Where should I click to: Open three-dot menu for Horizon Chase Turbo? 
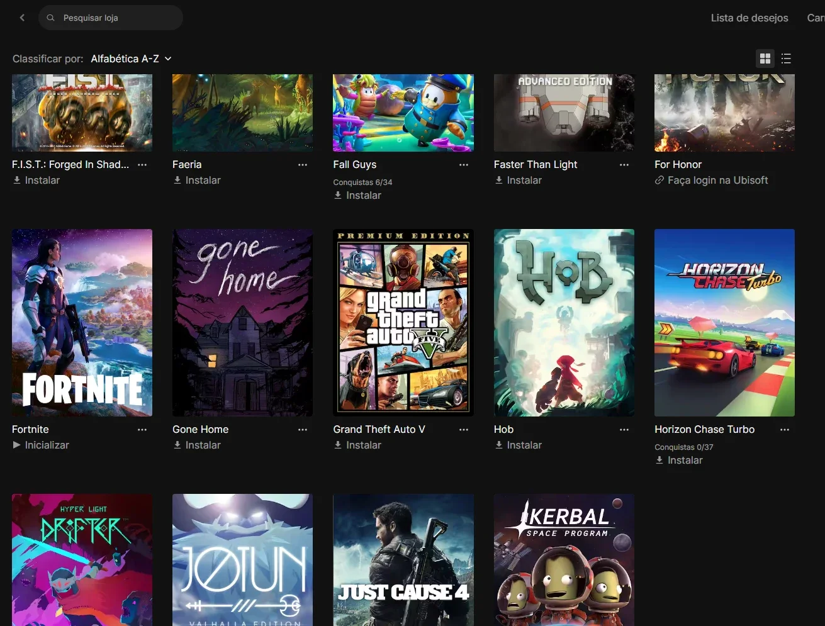click(x=785, y=430)
